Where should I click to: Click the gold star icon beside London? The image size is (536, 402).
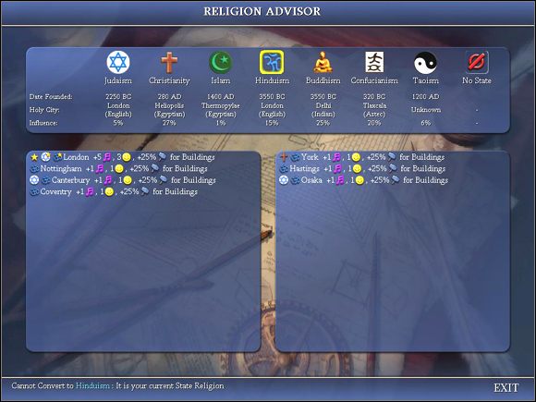click(x=34, y=157)
